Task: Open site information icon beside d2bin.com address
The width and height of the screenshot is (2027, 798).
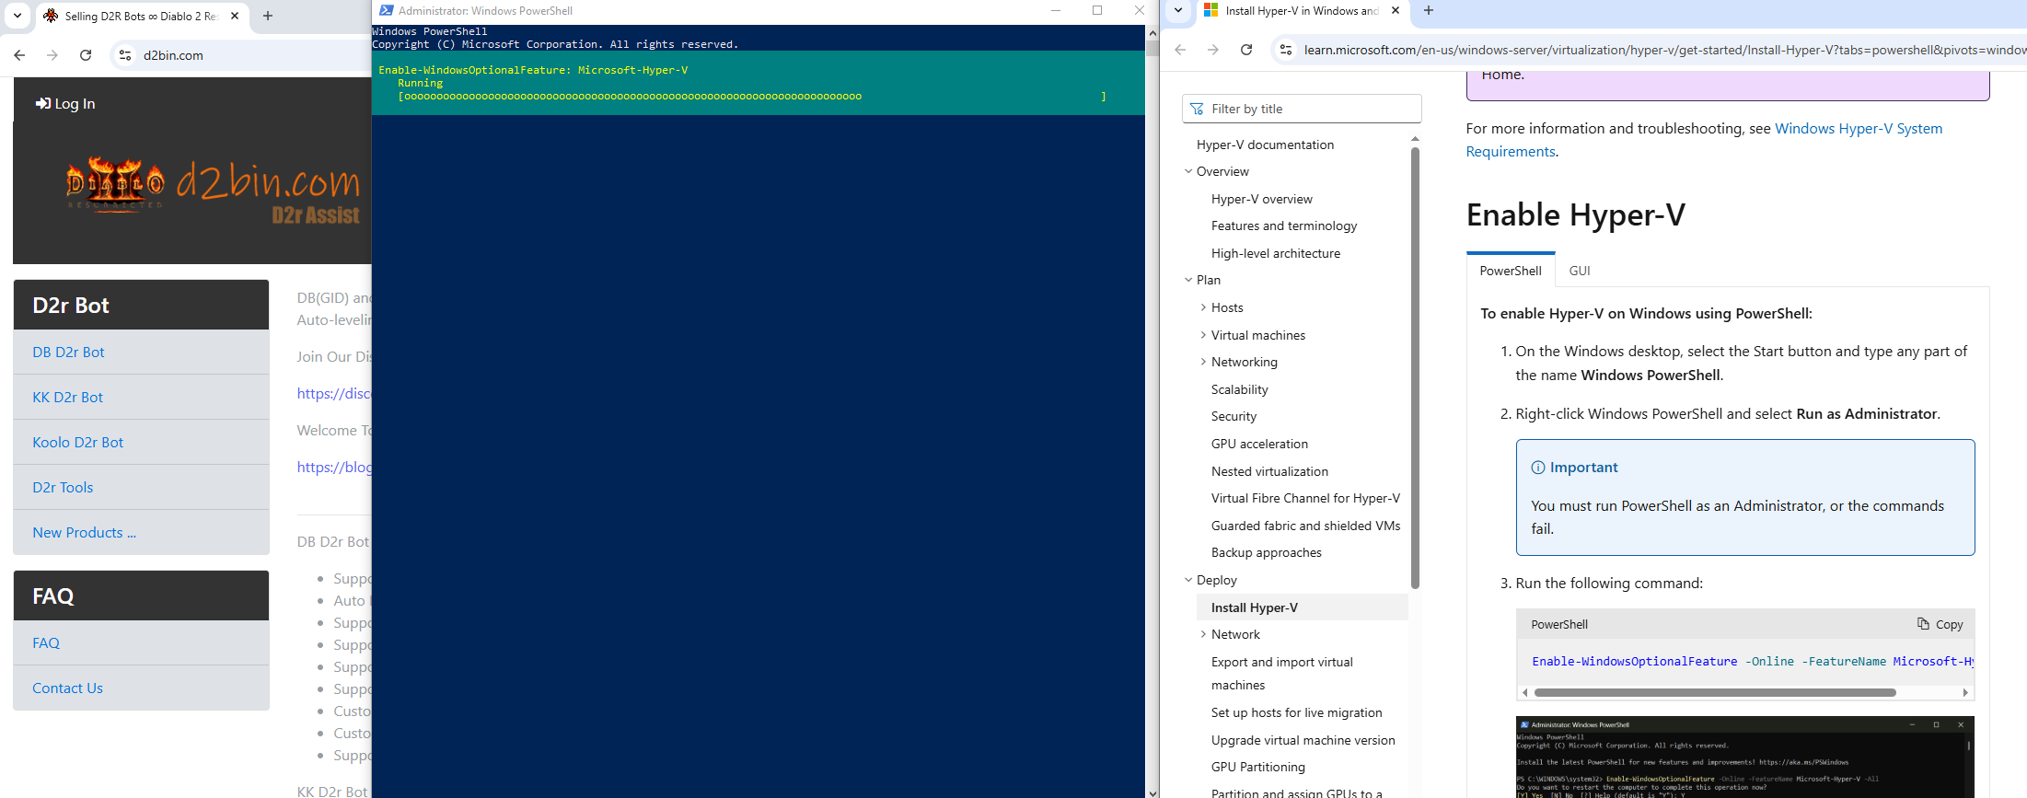Action: click(x=126, y=55)
